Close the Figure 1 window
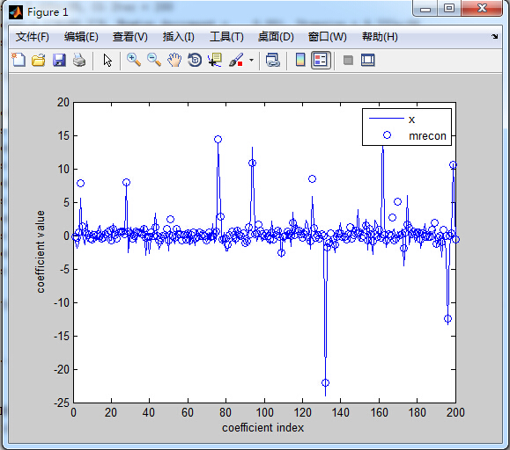 point(482,8)
